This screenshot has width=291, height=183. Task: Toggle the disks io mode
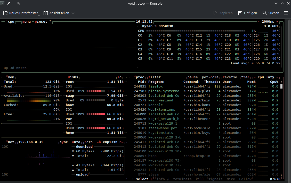point(119,77)
